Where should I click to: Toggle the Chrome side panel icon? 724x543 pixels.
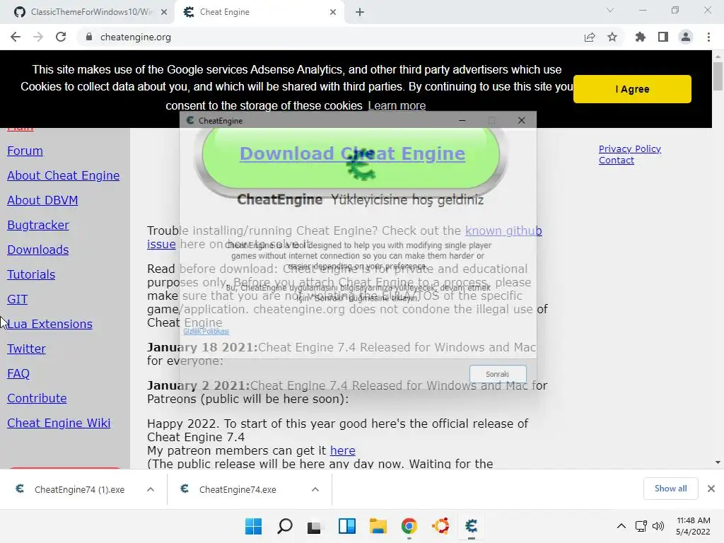(x=663, y=37)
